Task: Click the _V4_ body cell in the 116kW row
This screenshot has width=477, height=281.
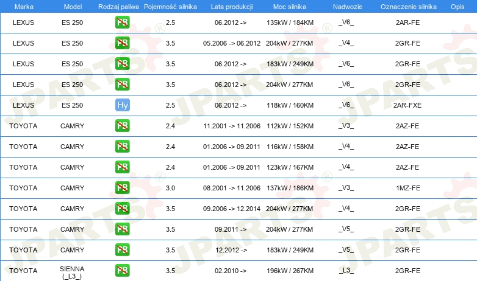Action: pyautogui.click(x=346, y=146)
